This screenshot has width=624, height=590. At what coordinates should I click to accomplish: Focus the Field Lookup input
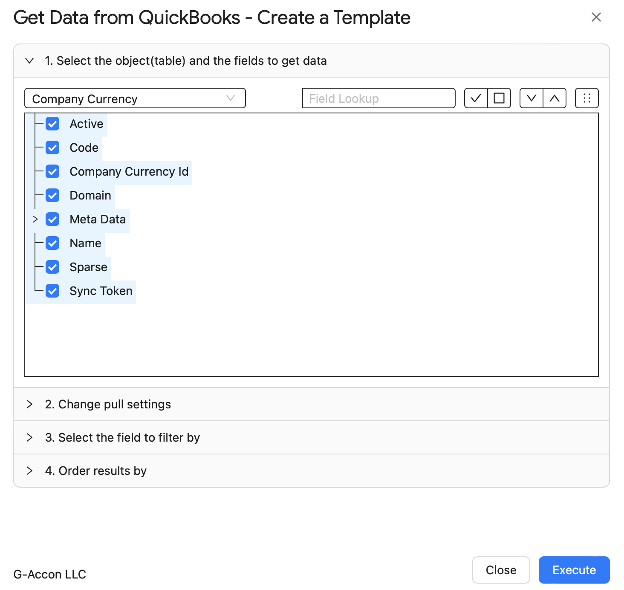(x=379, y=98)
